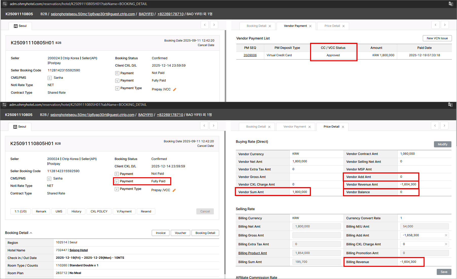Collapse the Booking Detail section chevron
The width and height of the screenshot is (457, 279).
pos(31,233)
